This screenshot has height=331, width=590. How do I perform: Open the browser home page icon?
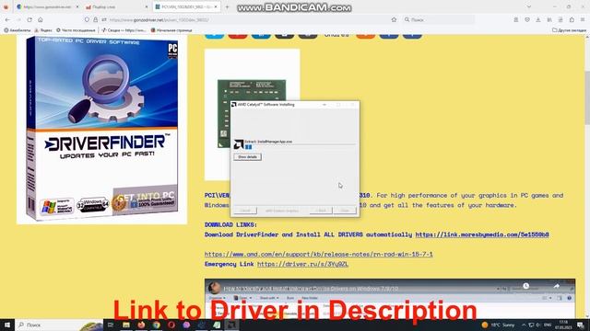coord(41,19)
